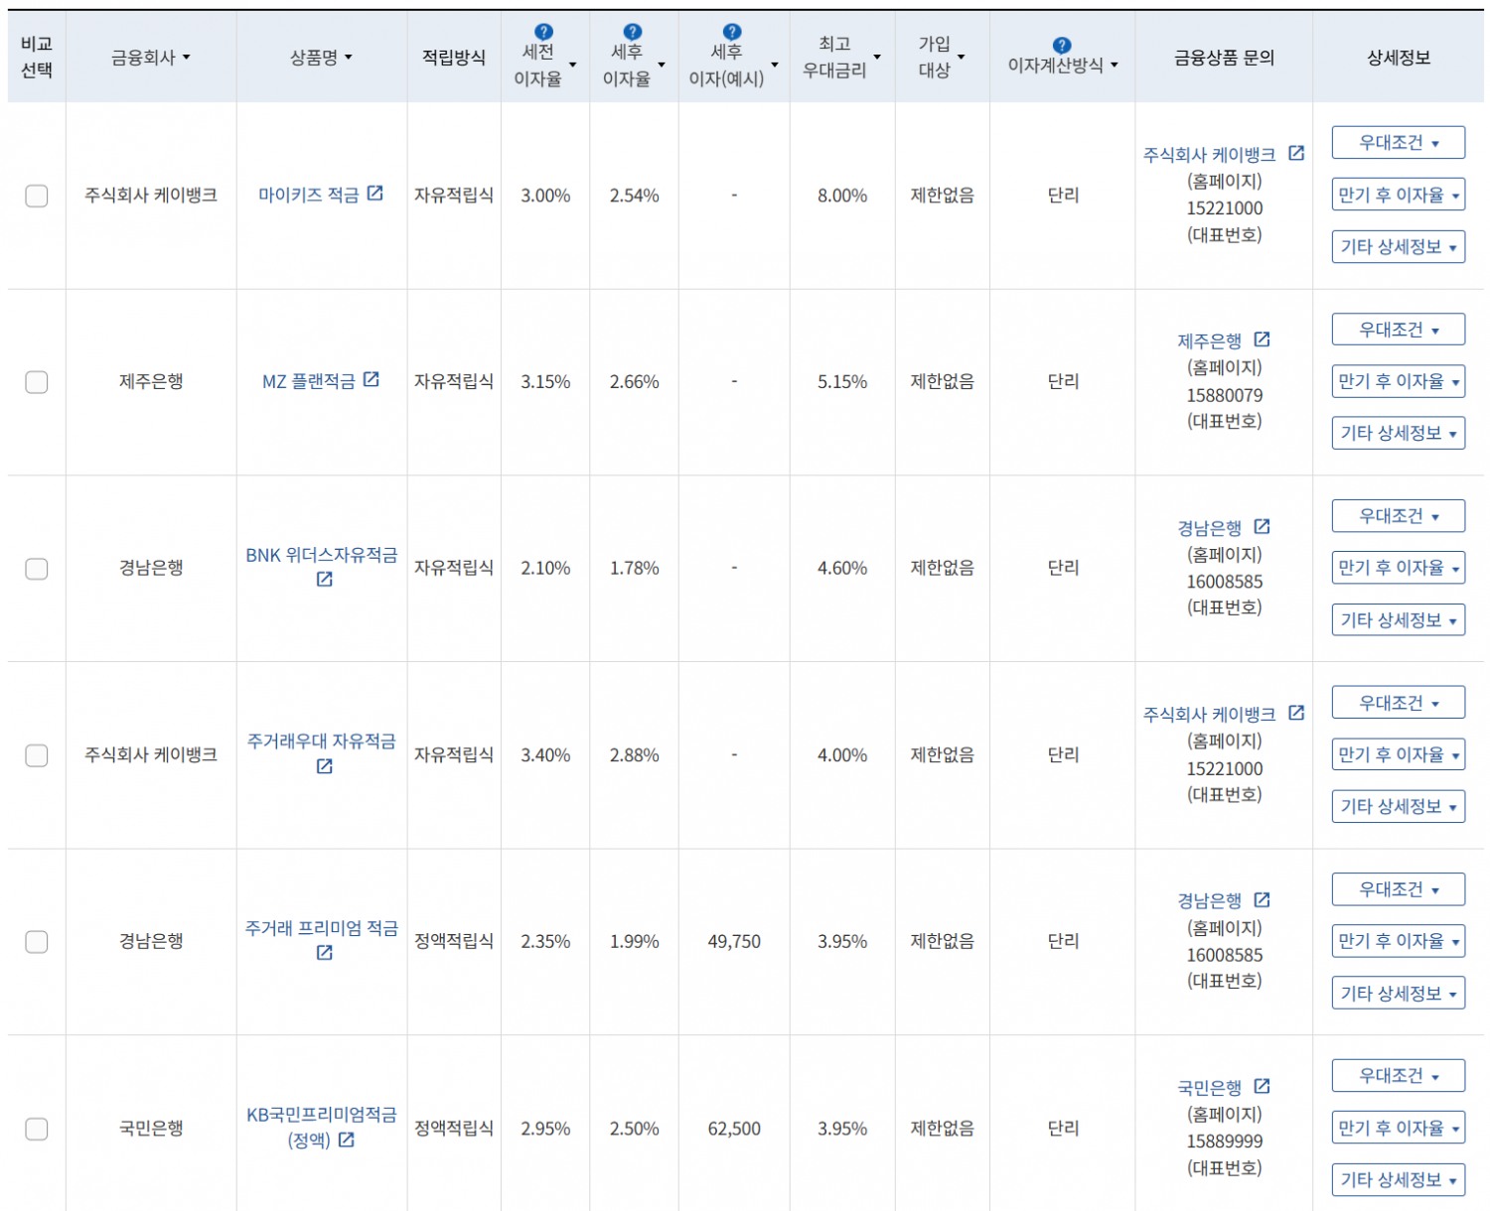This screenshot has height=1211, width=1490.
Task: Expand 우대조건 for 주거래우대 자유적금
Action: pos(1399,703)
